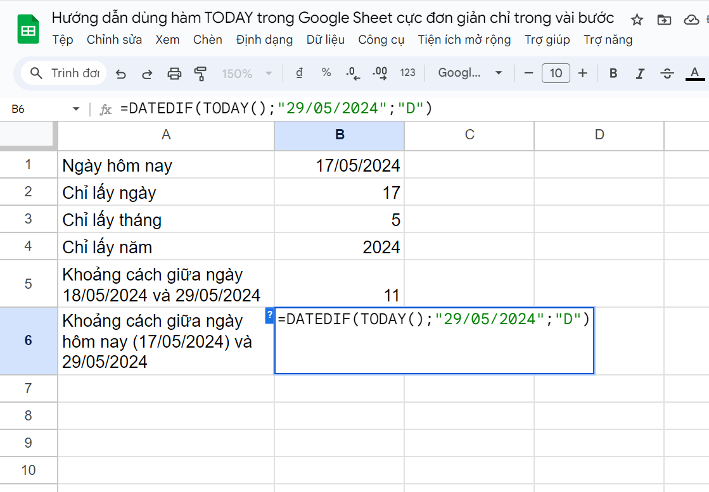Star the spreadsheet document
Image resolution: width=709 pixels, height=492 pixels.
tap(636, 20)
